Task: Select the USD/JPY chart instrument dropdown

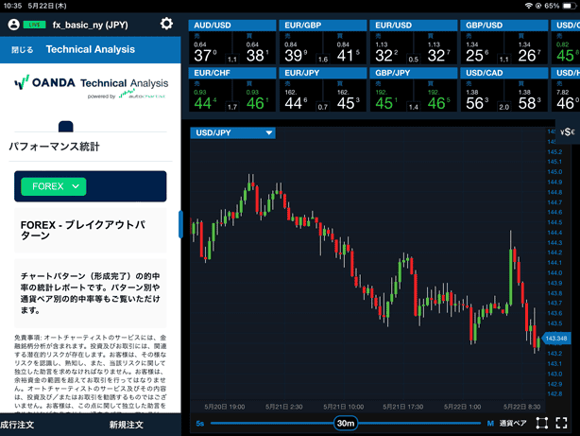Action: (232, 132)
